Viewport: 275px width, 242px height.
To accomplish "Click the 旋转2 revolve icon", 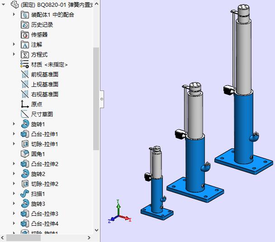I will (x=25, y=174).
